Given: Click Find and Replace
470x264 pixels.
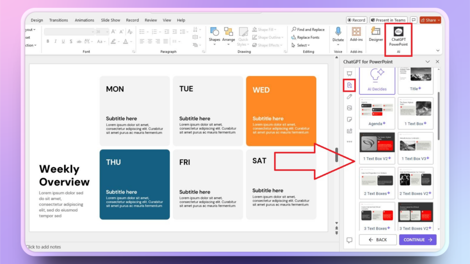Looking at the screenshot, I should click(308, 29).
